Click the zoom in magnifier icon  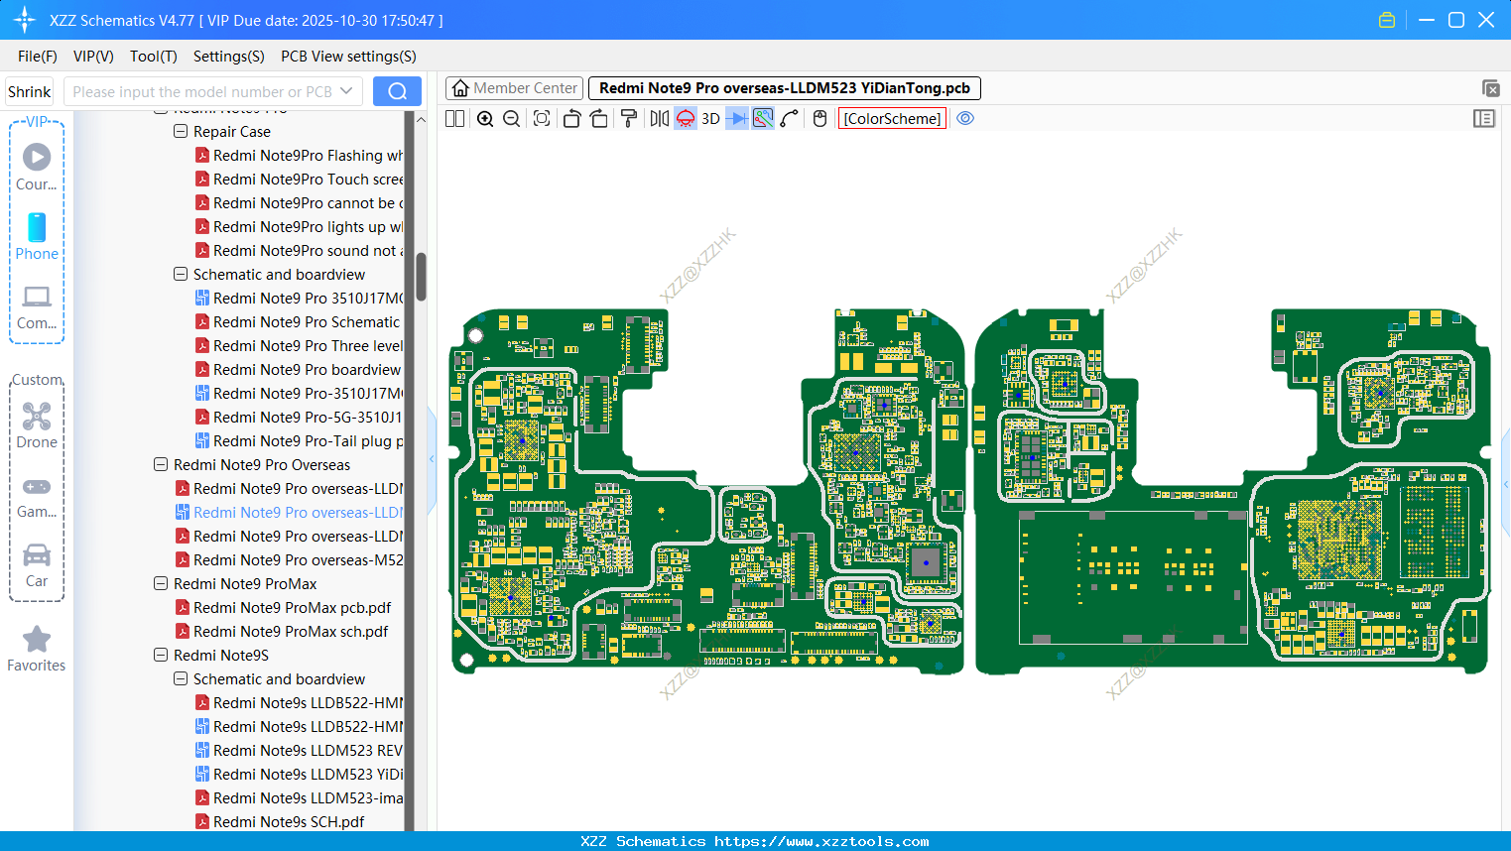(485, 119)
